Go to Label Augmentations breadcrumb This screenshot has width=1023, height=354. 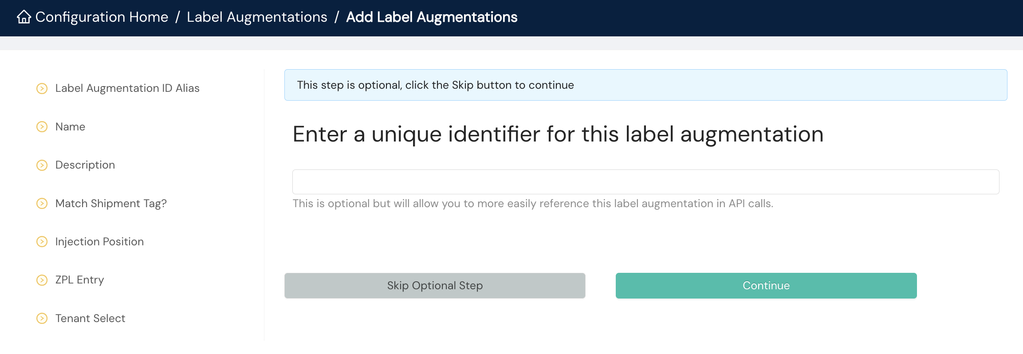[257, 17]
